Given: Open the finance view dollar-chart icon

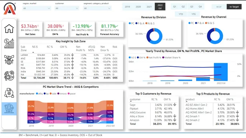Looking at the screenshot, I should (9, 43).
